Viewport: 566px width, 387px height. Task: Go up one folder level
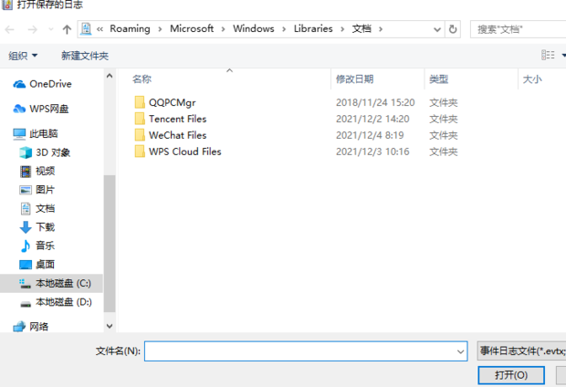click(67, 29)
